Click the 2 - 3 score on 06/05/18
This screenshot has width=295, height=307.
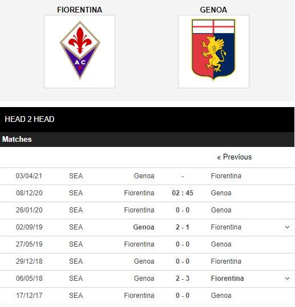coord(183,279)
